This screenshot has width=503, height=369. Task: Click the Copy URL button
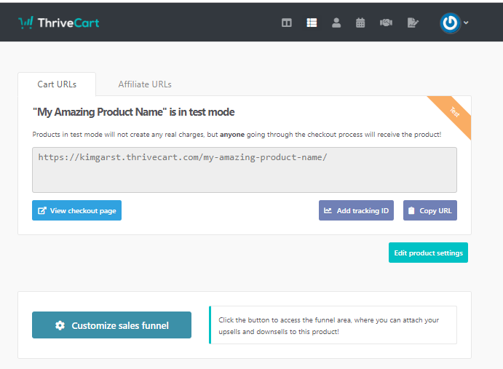point(430,210)
